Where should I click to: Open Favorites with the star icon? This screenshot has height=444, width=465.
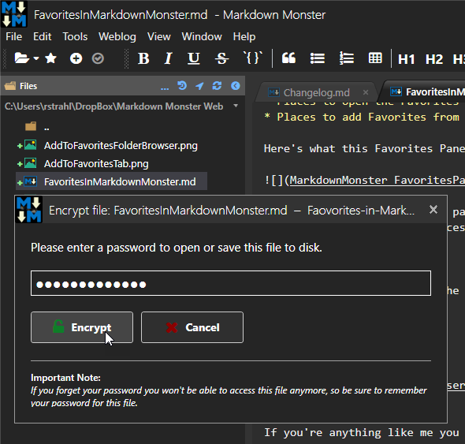50,58
